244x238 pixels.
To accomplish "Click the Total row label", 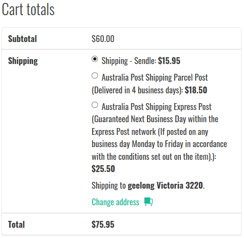I will click(x=16, y=224).
